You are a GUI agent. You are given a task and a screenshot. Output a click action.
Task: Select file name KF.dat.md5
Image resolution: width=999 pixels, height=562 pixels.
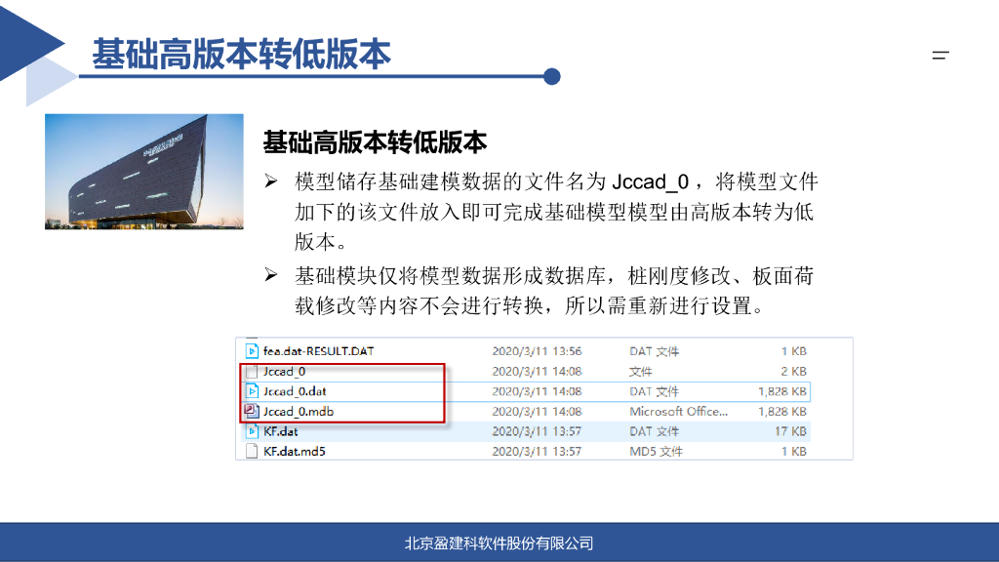coord(295,451)
